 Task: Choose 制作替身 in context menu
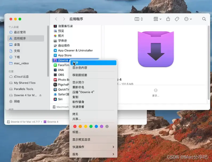coord(93,102)
